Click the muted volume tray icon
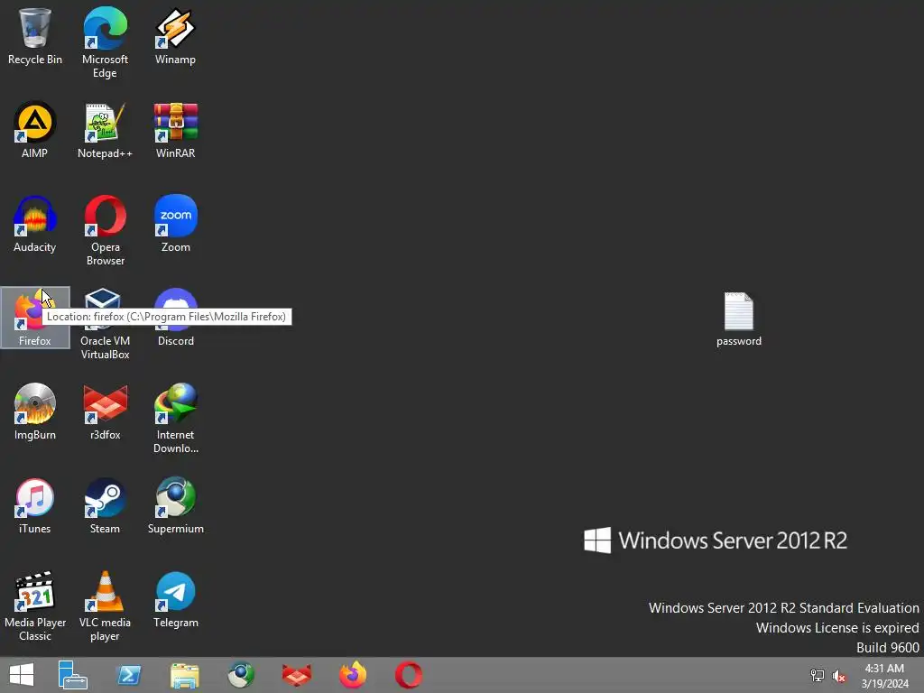Image resolution: width=924 pixels, height=693 pixels. (838, 675)
